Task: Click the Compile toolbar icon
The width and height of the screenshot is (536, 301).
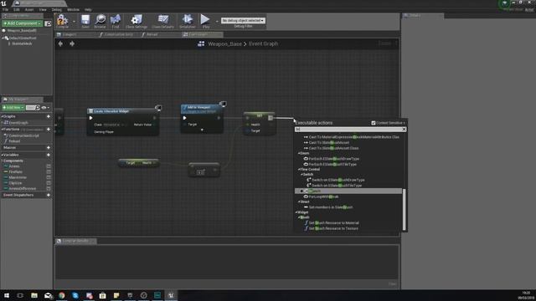Action: (x=63, y=21)
